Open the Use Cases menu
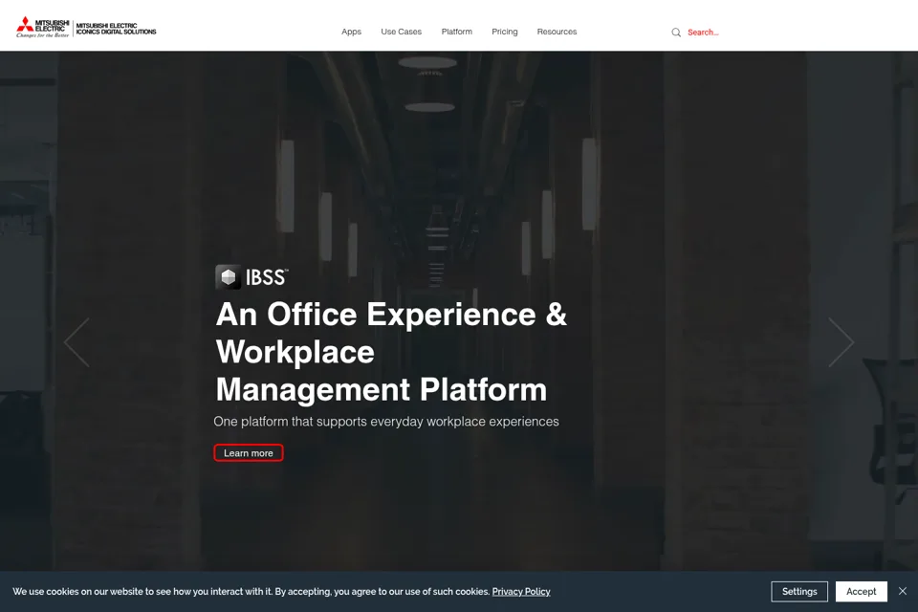This screenshot has width=918, height=612. tap(401, 32)
